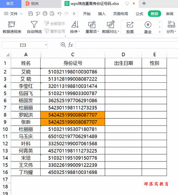The height and width of the screenshot is (195, 178).
Task: Select column D header
Action: 123,55
